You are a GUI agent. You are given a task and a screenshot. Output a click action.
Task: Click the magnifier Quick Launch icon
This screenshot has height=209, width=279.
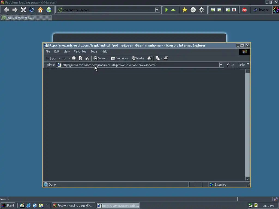41,205
